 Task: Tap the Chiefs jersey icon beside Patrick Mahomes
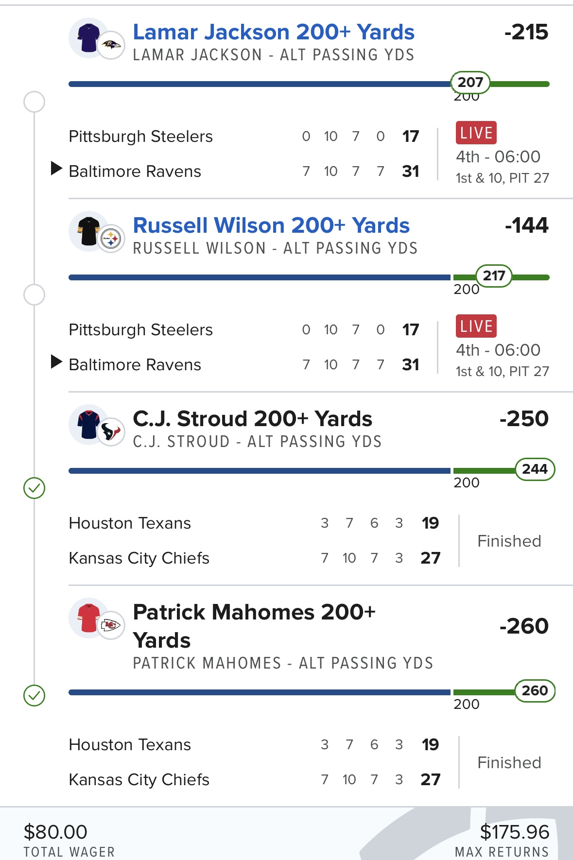pyautogui.click(x=89, y=618)
